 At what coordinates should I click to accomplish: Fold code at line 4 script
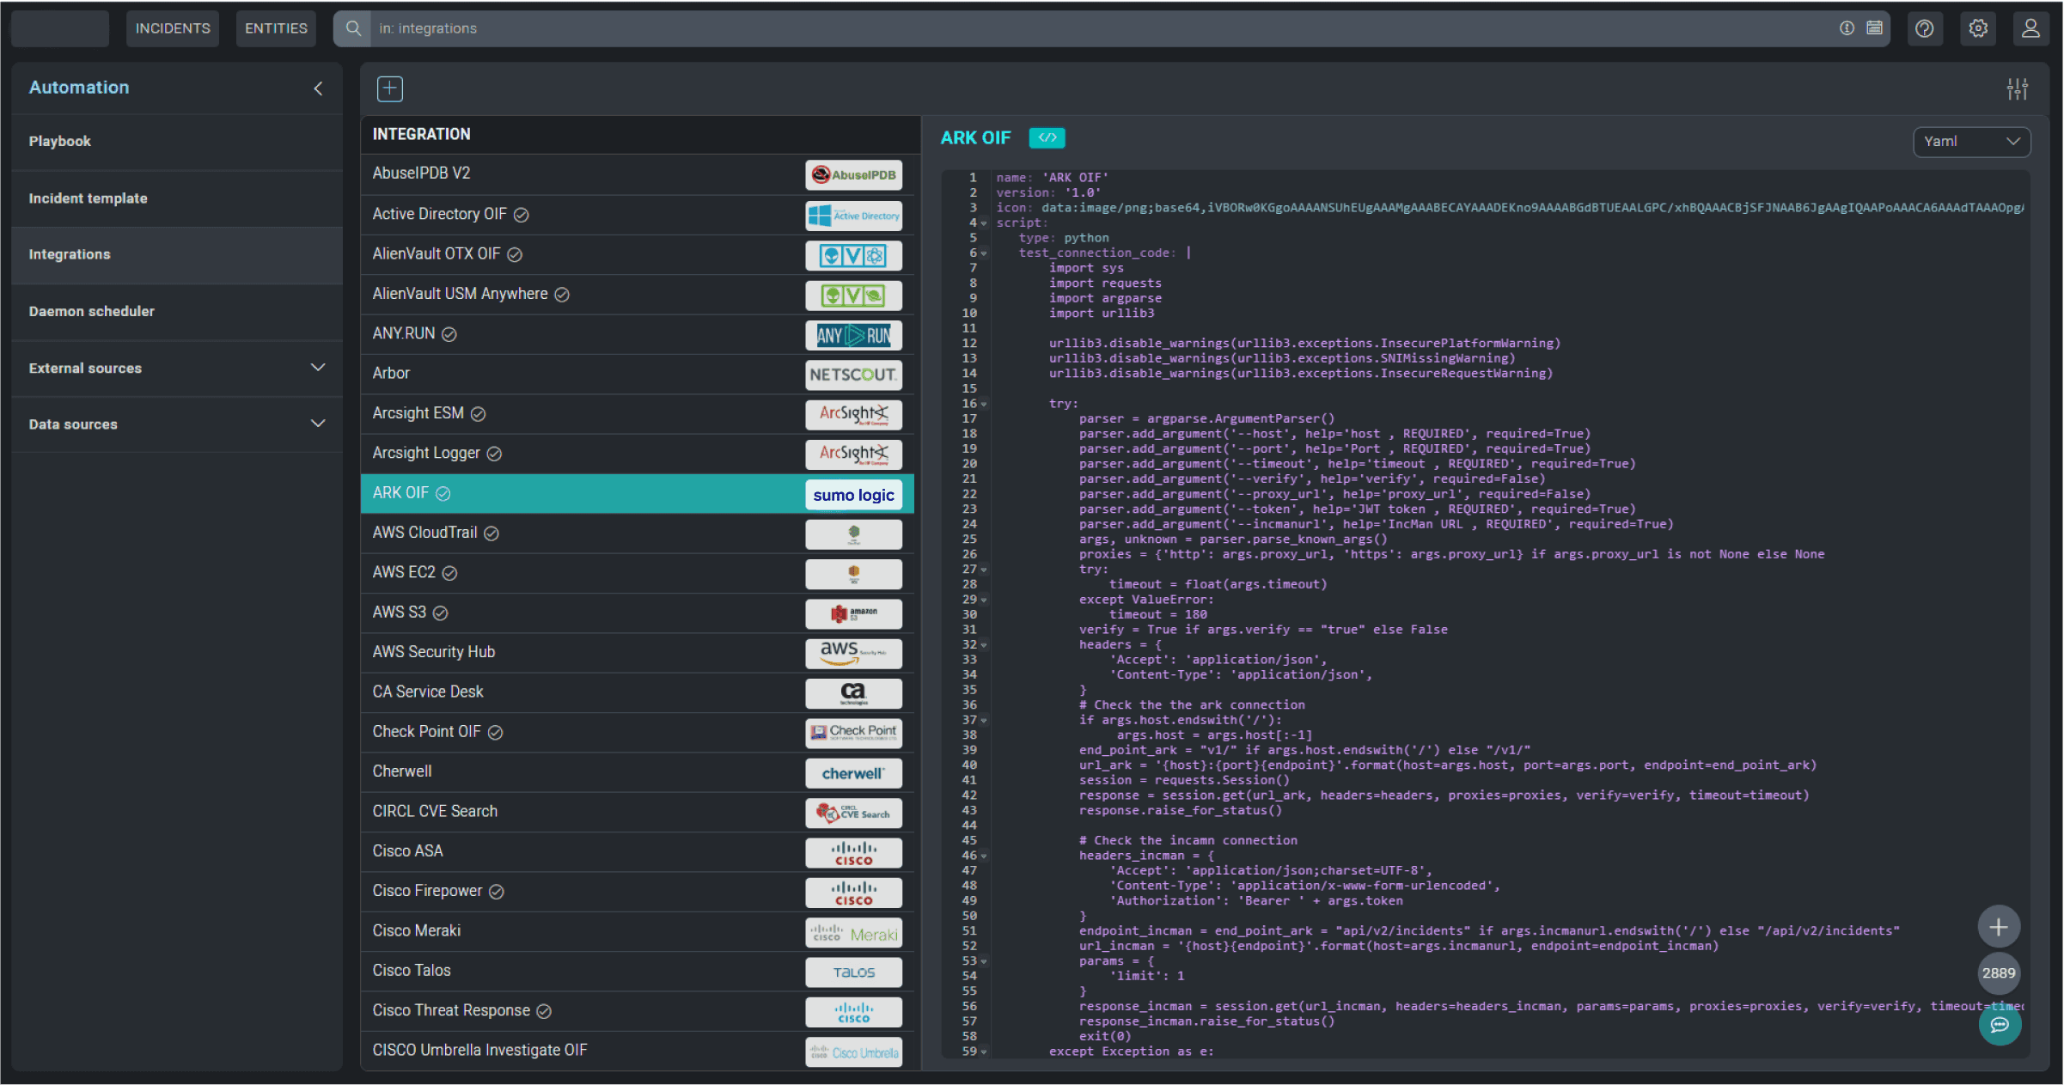point(984,223)
